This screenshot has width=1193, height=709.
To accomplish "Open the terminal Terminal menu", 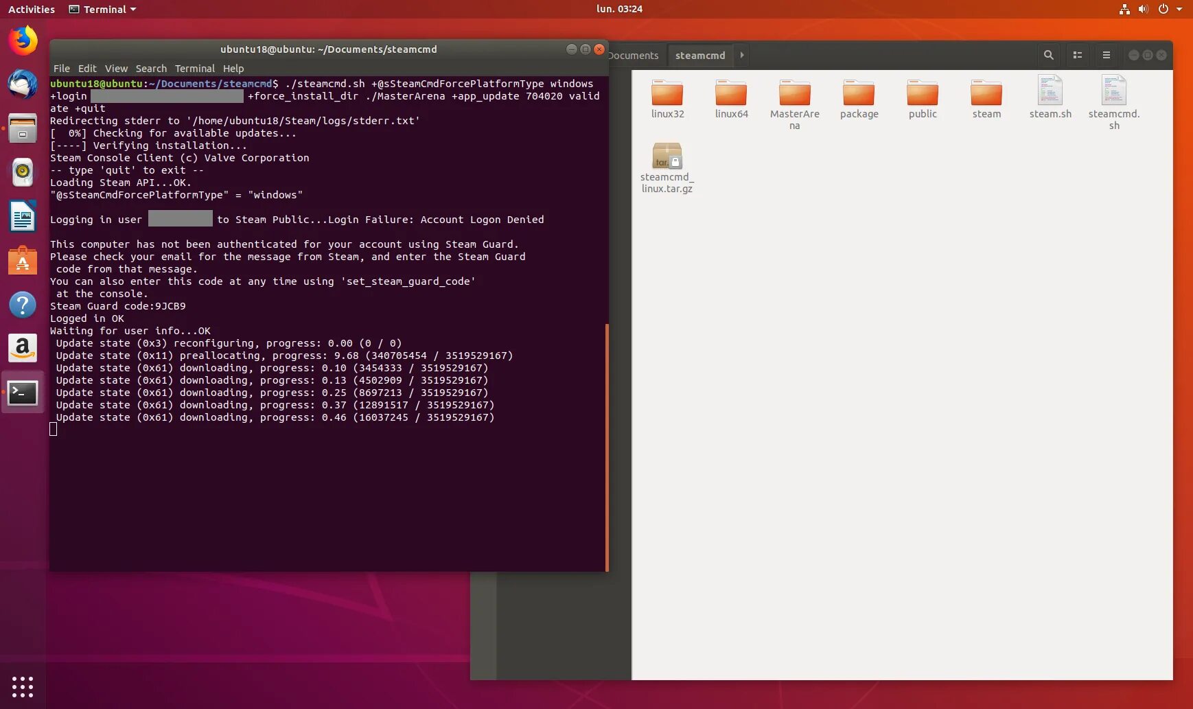I will tap(195, 69).
